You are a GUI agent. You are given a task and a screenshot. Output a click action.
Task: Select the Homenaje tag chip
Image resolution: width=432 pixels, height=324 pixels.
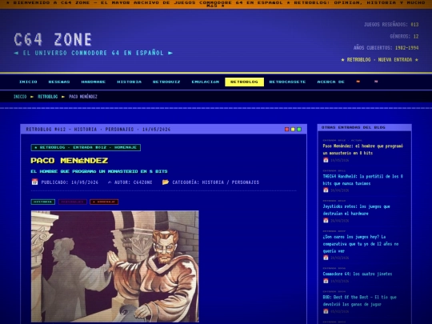[x=104, y=202]
